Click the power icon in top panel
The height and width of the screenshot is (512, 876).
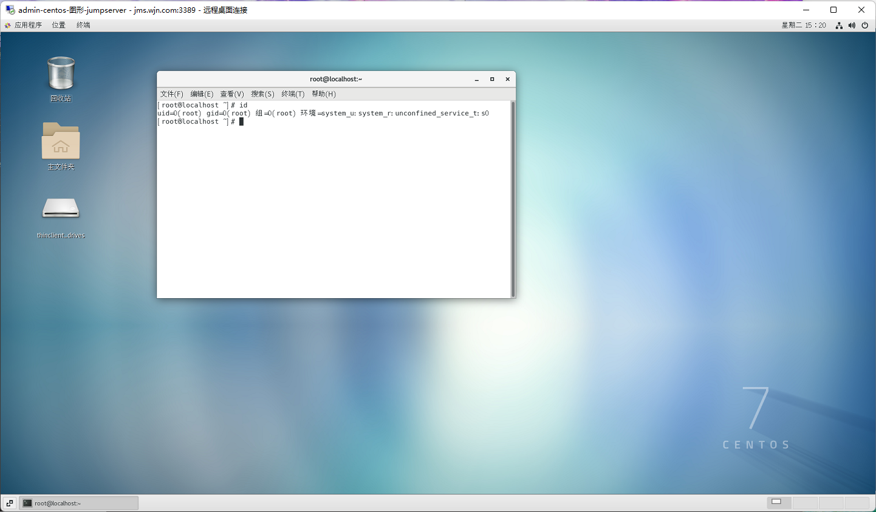click(865, 26)
